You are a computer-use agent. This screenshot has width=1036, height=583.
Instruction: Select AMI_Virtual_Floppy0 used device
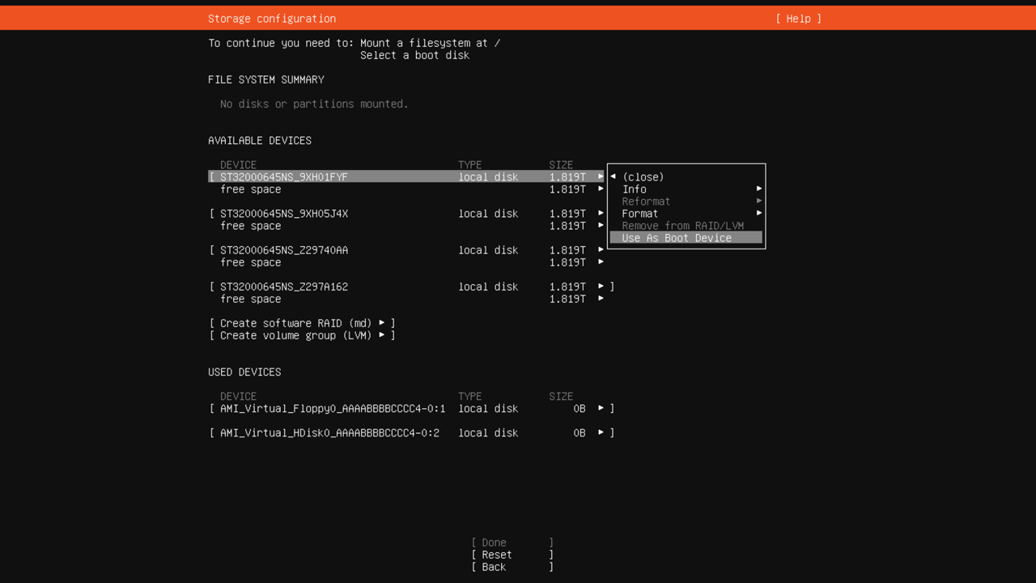click(333, 409)
